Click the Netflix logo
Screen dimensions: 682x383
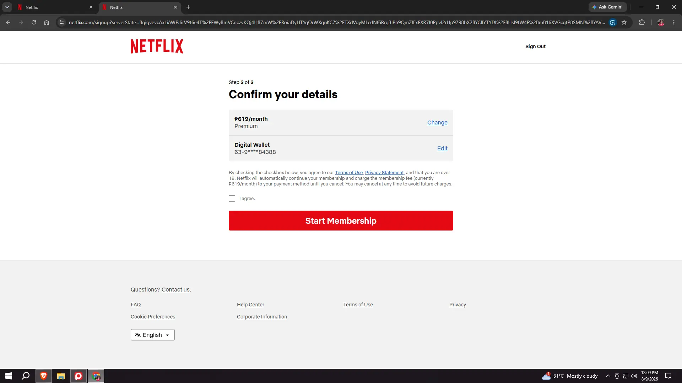(157, 46)
